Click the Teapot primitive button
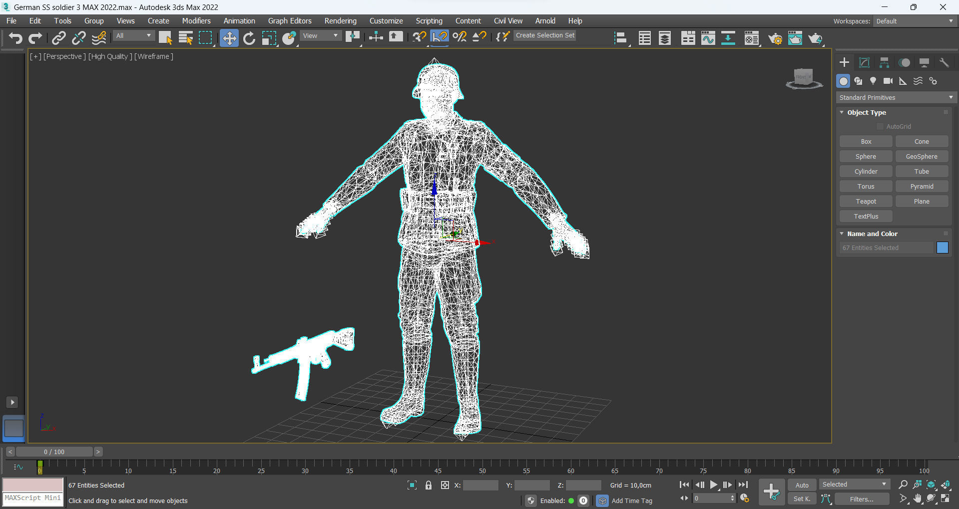 point(866,202)
